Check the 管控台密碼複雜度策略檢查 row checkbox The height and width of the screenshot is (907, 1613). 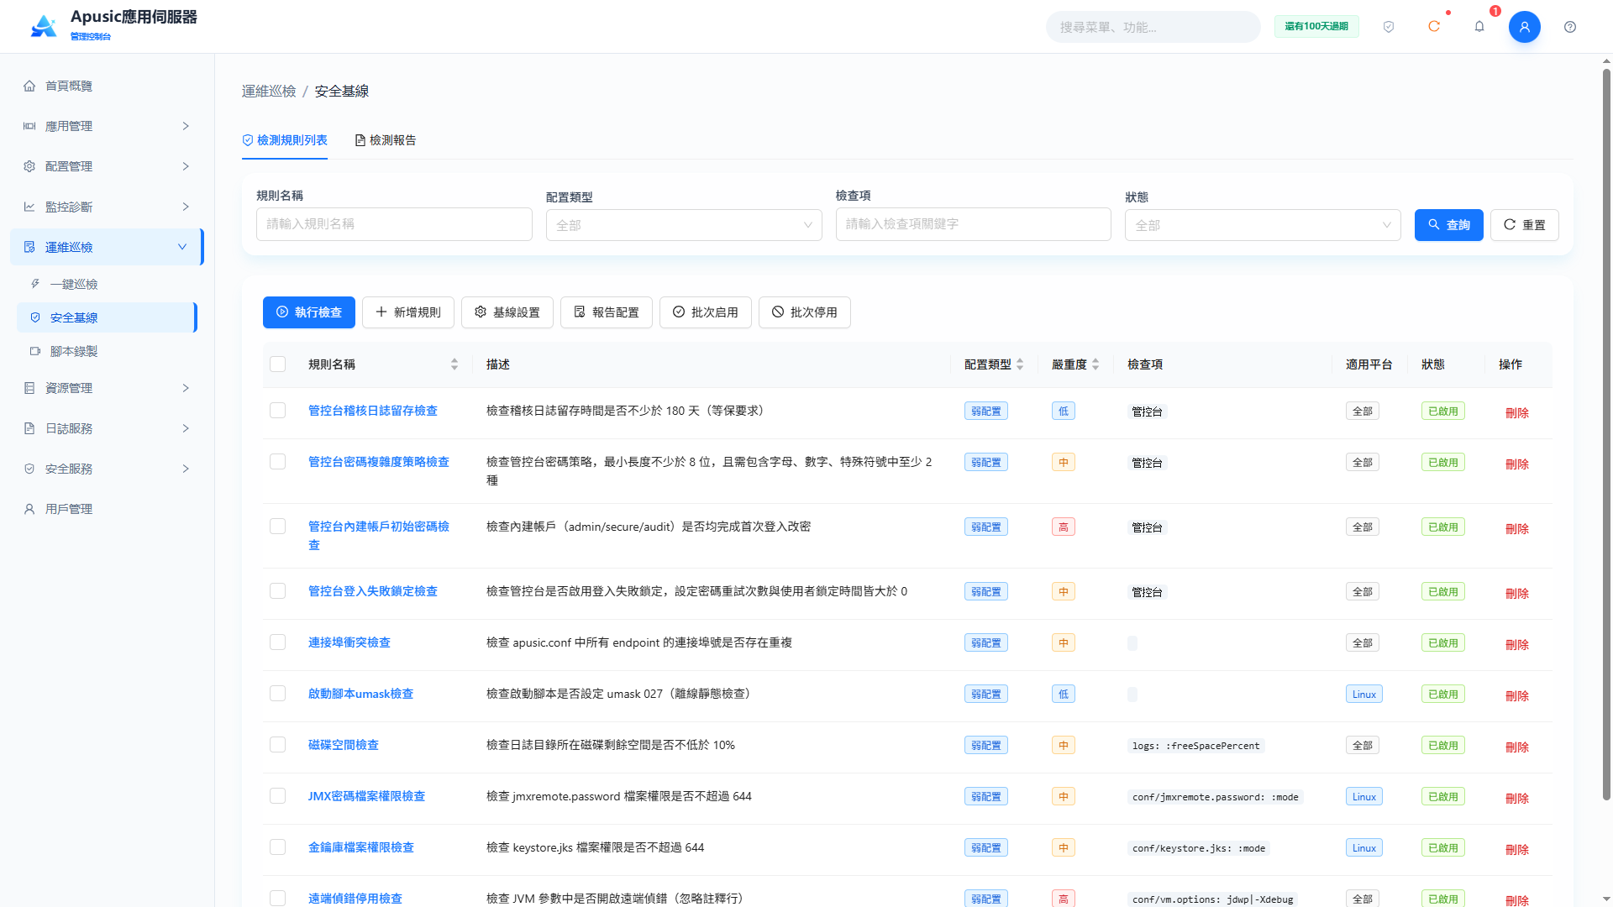coord(278,462)
